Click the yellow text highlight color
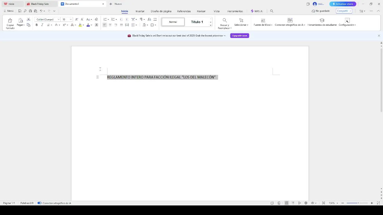This screenshot has height=215, width=383. click(80, 25)
